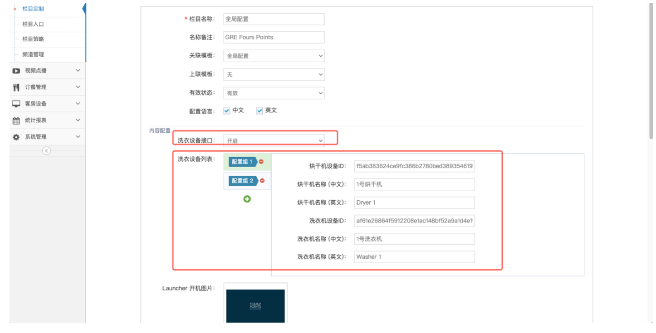Click the red remove icon on 配置组 1

(x=261, y=162)
